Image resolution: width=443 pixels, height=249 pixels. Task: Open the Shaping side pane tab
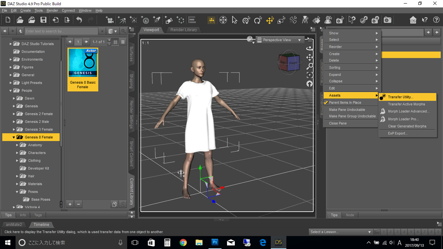tap(131, 81)
